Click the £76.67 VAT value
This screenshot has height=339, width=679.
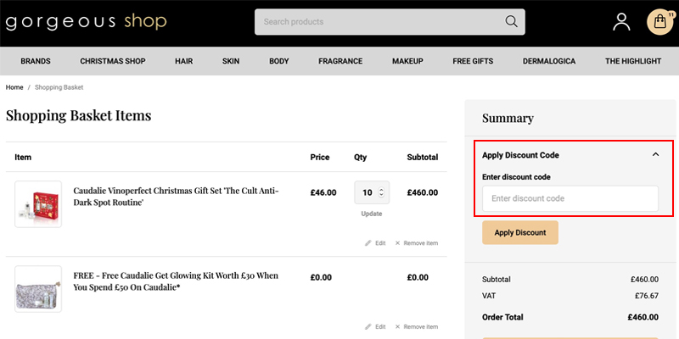click(647, 296)
